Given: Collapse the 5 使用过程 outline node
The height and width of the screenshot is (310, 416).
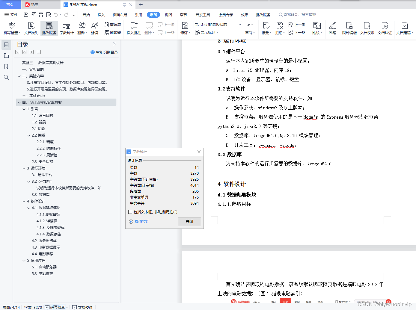Looking at the screenshot, I should tap(24, 261).
